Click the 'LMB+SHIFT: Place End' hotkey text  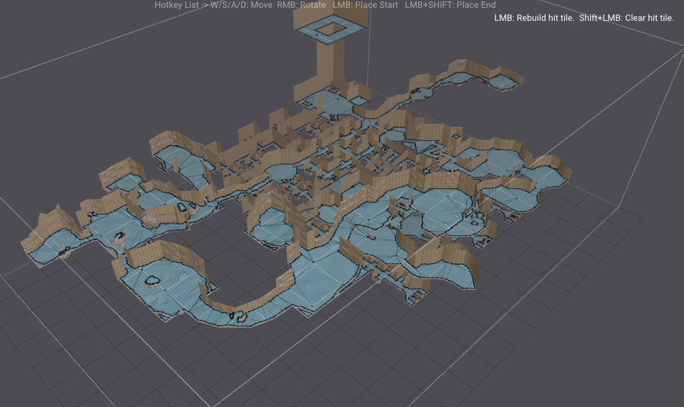450,5
